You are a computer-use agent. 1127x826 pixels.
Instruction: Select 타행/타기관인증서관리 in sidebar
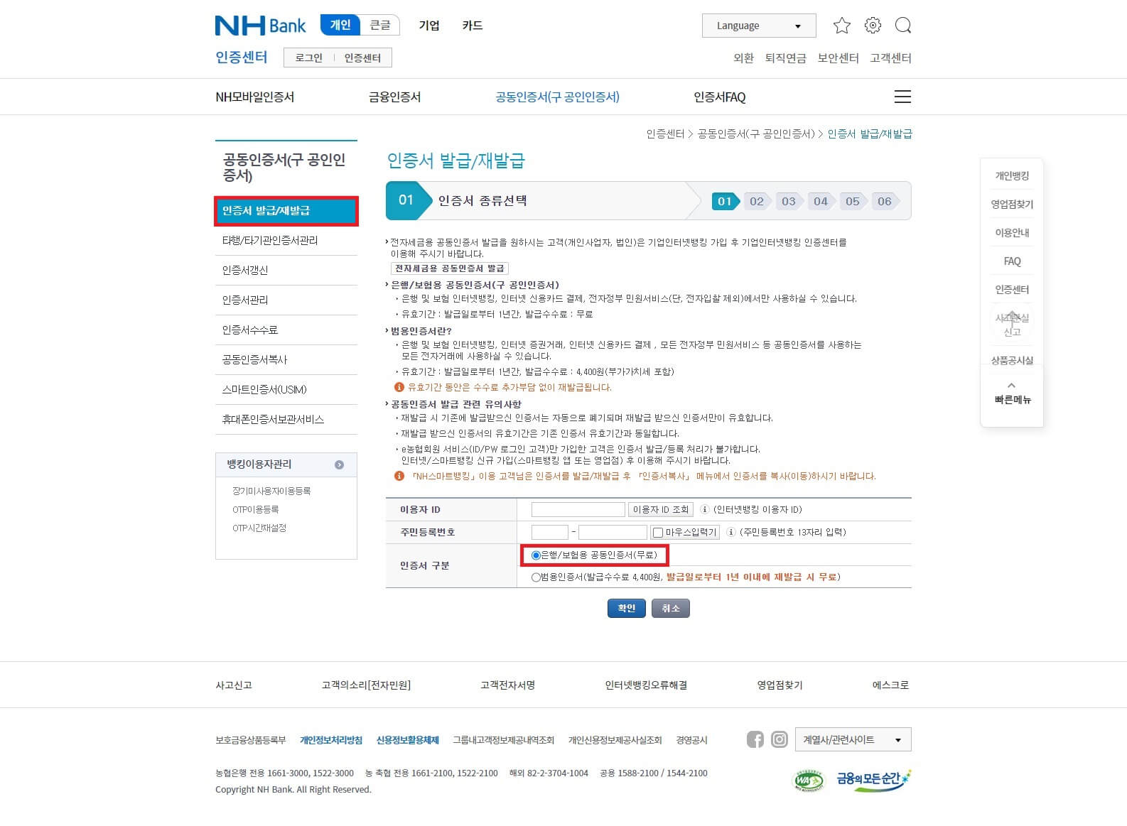(286, 241)
